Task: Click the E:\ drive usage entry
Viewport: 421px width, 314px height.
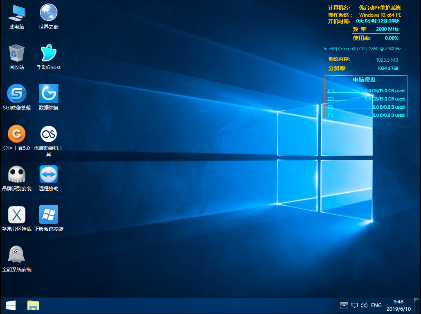Action: coord(366,107)
